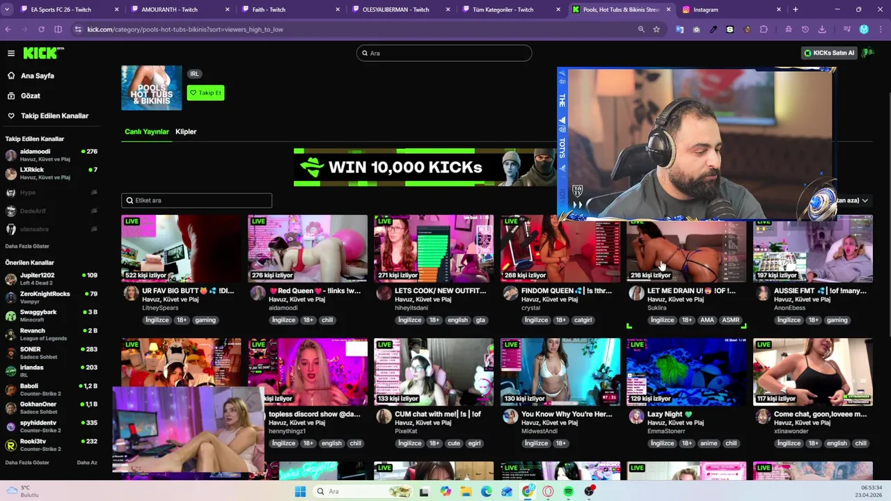Switch to the Canlı Yayınlar tab
Image resolution: width=891 pixels, height=501 pixels.
146,132
